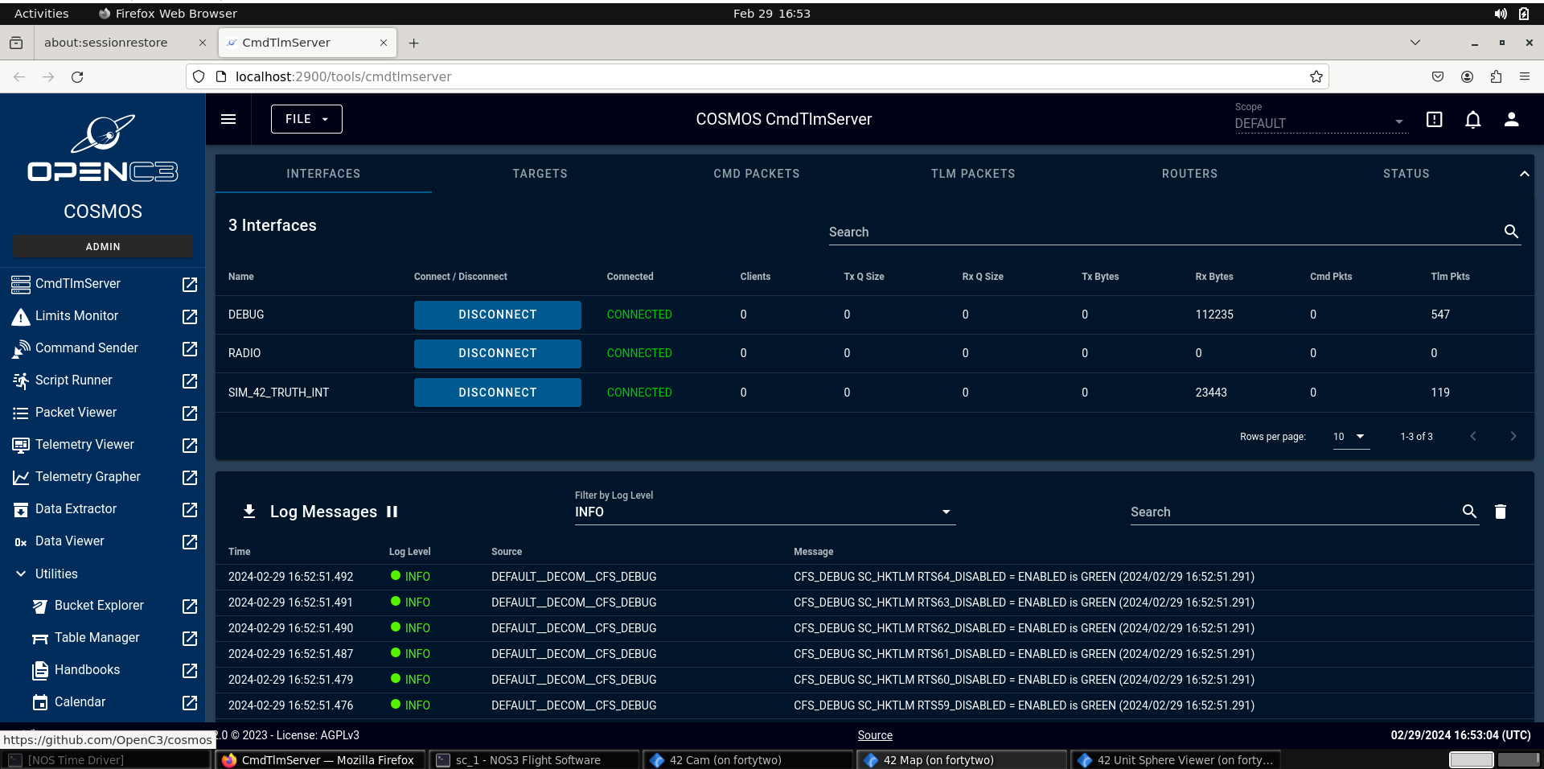Open Data Extractor in new tab icon
The height and width of the screenshot is (769, 1544).
tap(190, 509)
